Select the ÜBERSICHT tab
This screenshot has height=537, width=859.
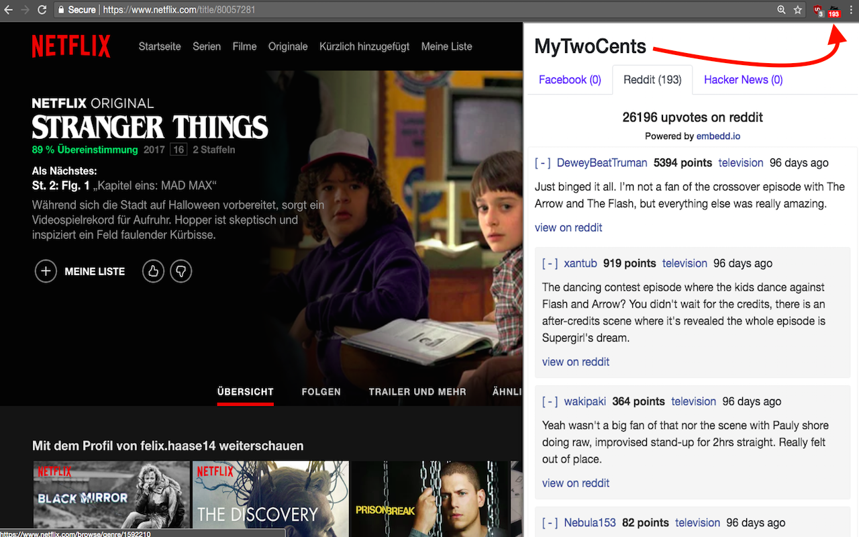(246, 391)
